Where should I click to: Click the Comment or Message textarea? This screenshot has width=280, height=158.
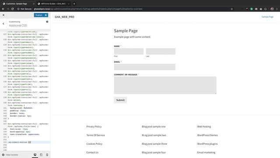(x=165, y=85)
